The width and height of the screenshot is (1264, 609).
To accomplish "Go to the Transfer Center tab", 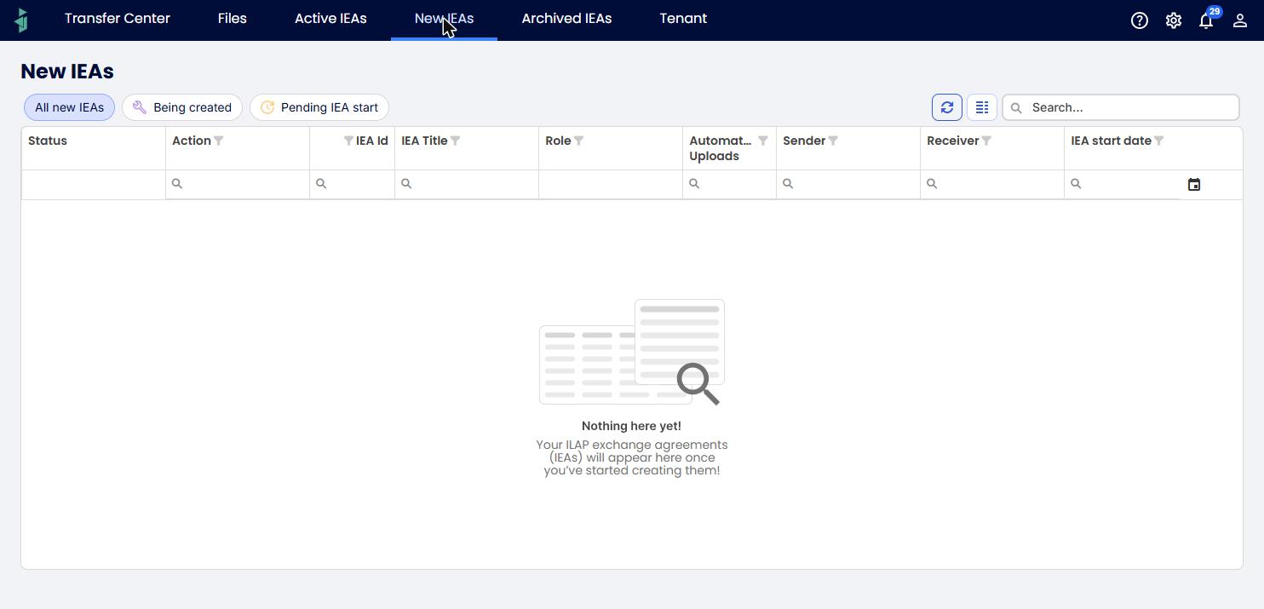I will (118, 19).
